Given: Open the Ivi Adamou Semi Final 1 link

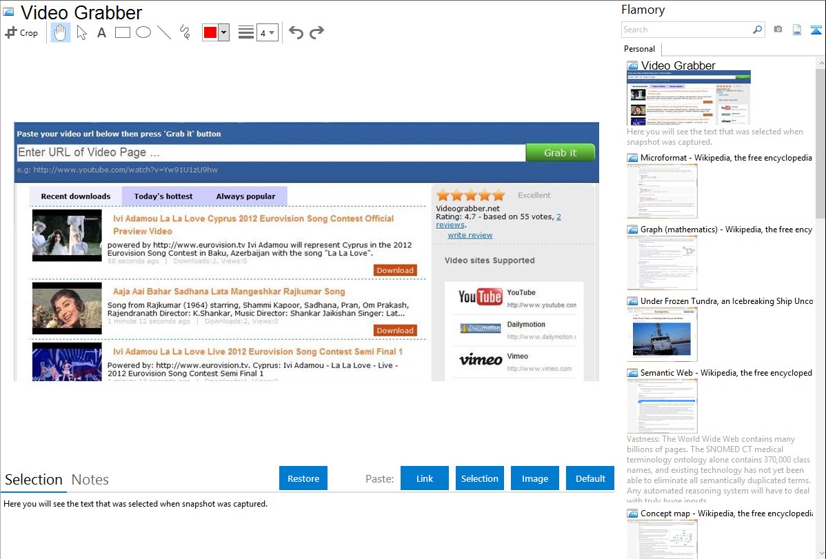Looking at the screenshot, I should [258, 352].
